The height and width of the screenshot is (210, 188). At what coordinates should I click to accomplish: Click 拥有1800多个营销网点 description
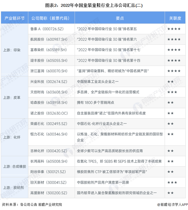(x=96, y=103)
